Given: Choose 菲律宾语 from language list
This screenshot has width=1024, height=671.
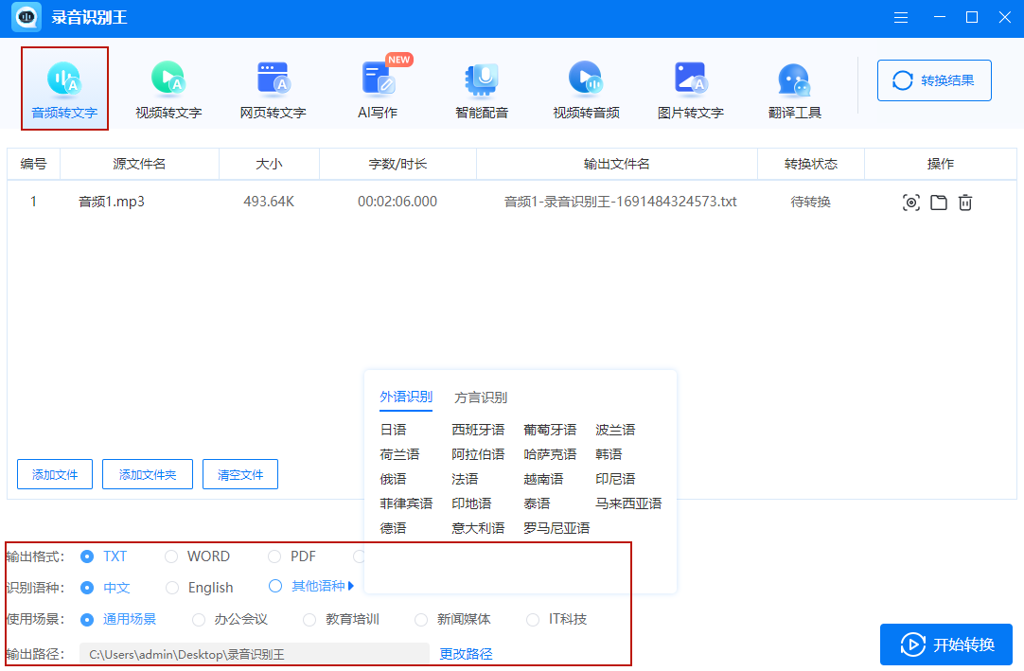Looking at the screenshot, I should coord(406,503).
